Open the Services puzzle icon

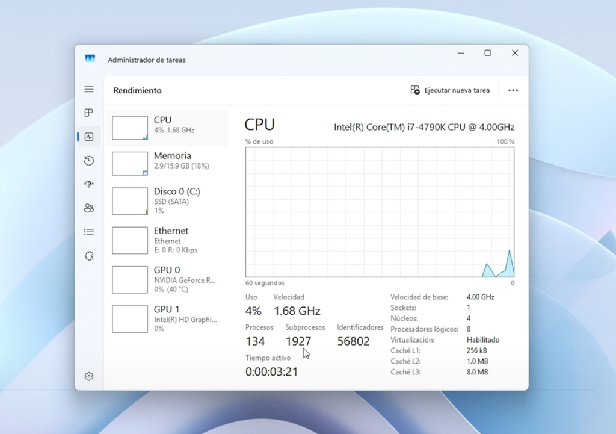(x=89, y=256)
